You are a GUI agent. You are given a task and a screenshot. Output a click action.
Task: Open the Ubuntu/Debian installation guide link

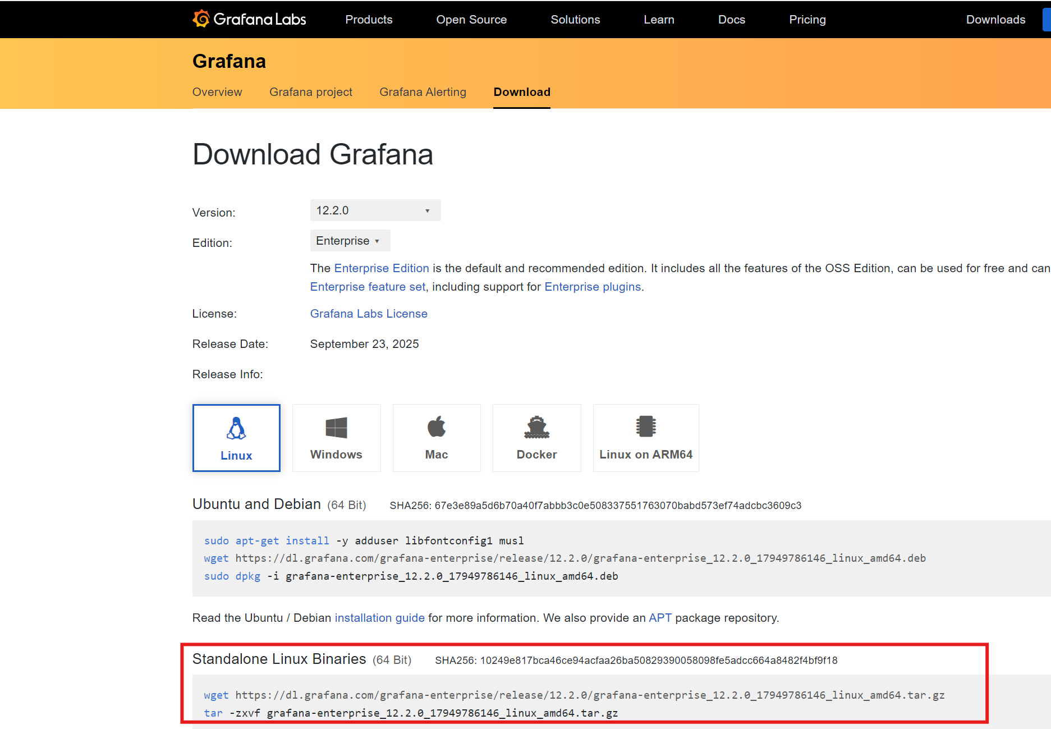coord(380,618)
